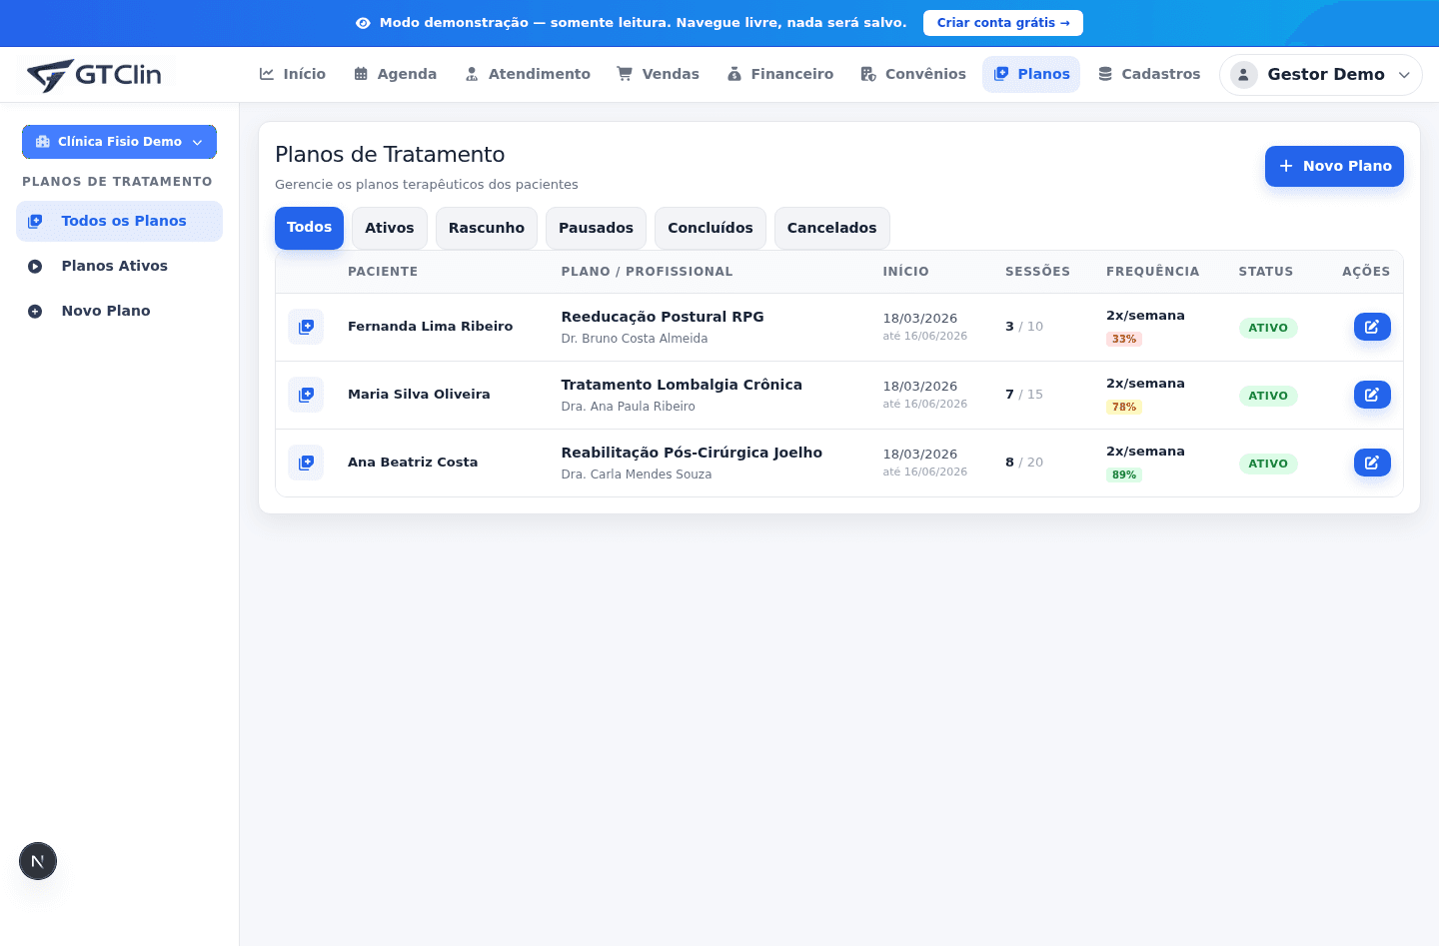Click patient name Maria Silva Oliveira
The image size is (1439, 946).
point(419,395)
